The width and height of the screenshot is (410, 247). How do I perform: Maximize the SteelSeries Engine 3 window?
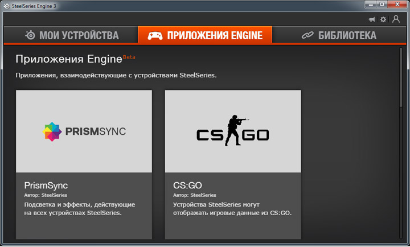coord(382,4)
